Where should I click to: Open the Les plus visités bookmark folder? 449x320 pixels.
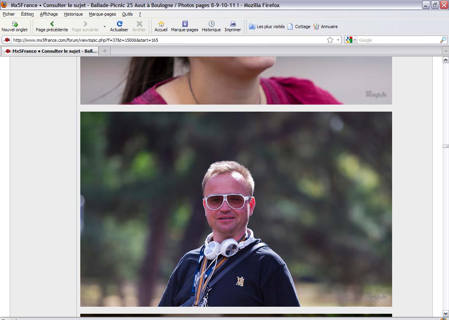(x=267, y=27)
